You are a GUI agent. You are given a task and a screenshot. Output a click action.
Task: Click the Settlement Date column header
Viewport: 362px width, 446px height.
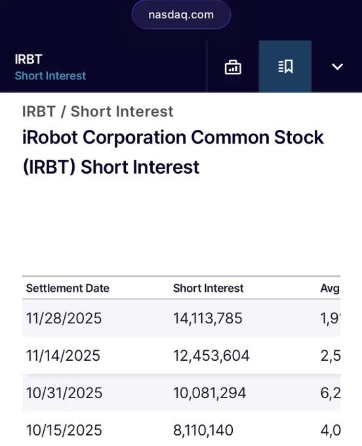(68, 288)
